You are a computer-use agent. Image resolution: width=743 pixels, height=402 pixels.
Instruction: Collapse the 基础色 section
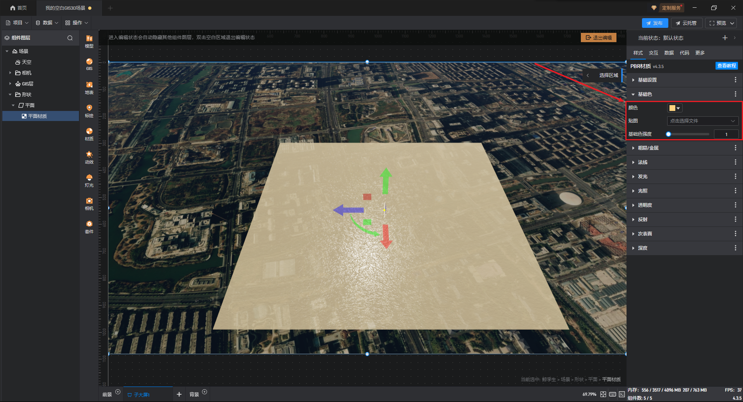coord(633,94)
